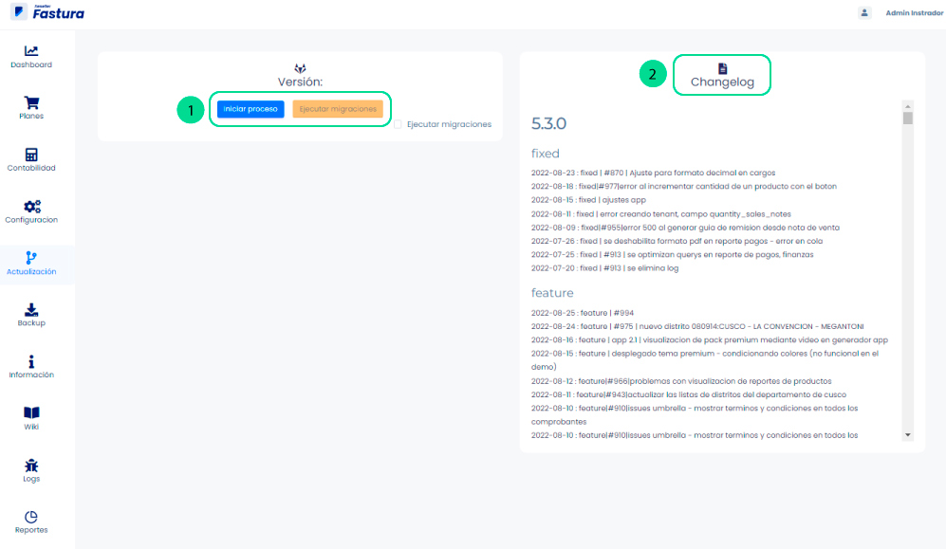Enable the Ejecutar migraciones checkbox
Viewport: 946px width, 549px height.
point(399,124)
